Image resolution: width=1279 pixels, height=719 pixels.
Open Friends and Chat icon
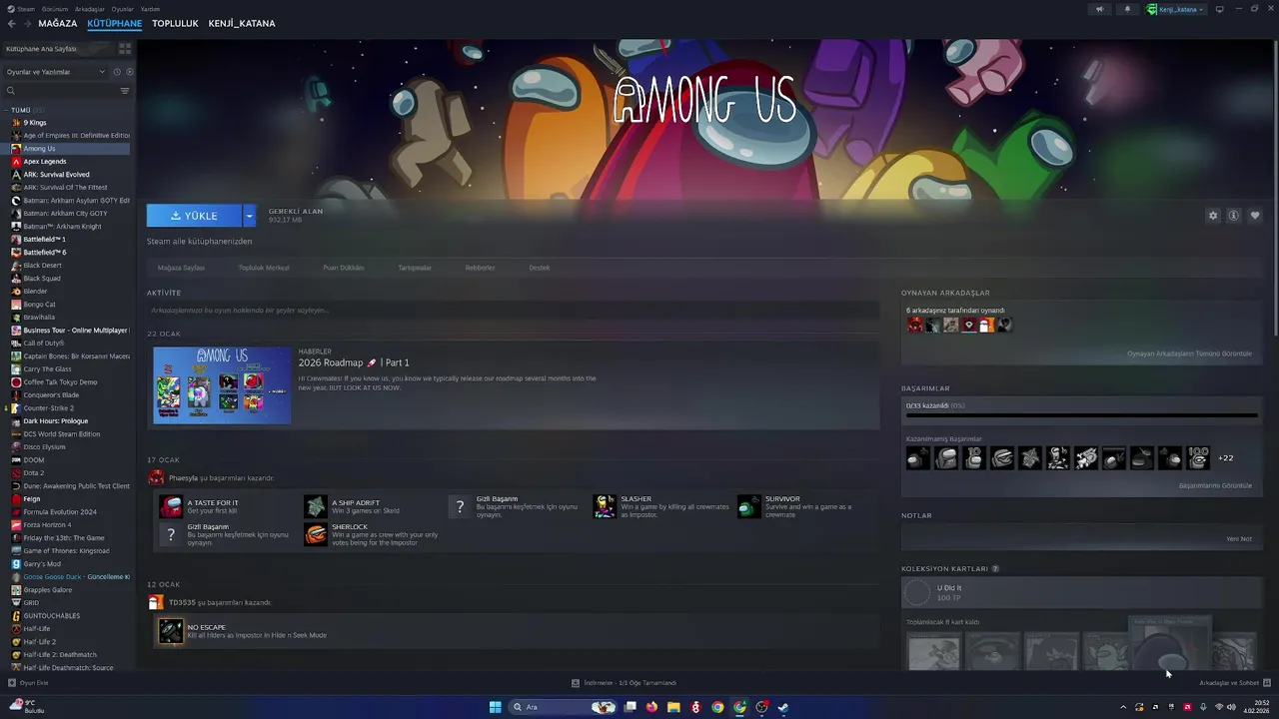coord(1267,683)
